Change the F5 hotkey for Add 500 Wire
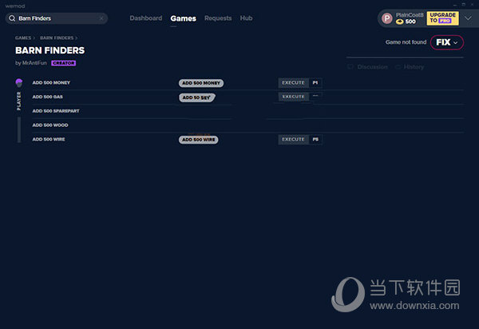 pyautogui.click(x=315, y=139)
